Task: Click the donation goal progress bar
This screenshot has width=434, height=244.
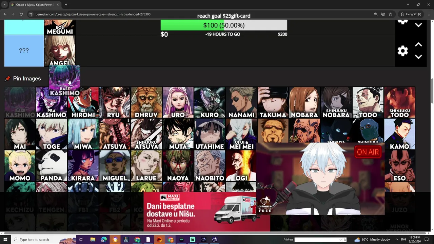Action: pyautogui.click(x=224, y=25)
